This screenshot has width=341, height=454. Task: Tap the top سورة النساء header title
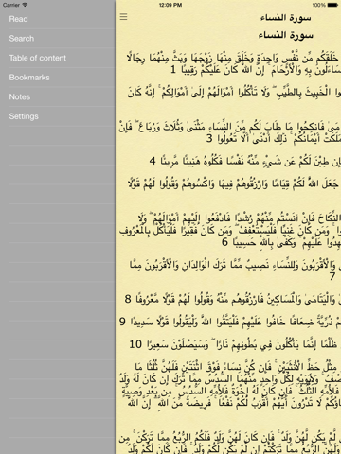tap(285, 18)
